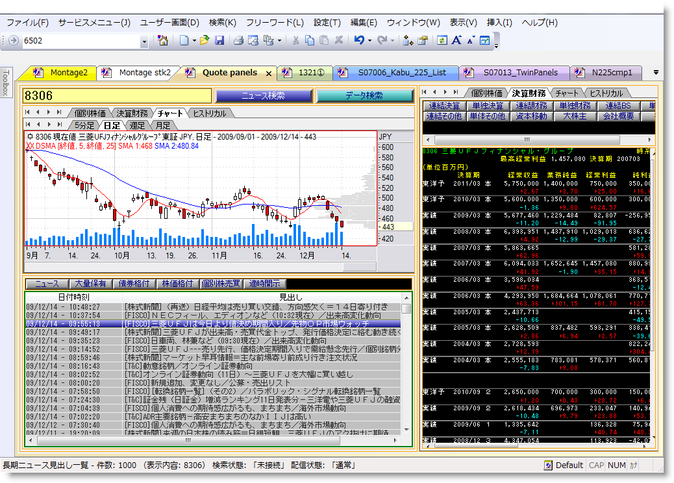Click the increase font size A icon

pos(456,40)
